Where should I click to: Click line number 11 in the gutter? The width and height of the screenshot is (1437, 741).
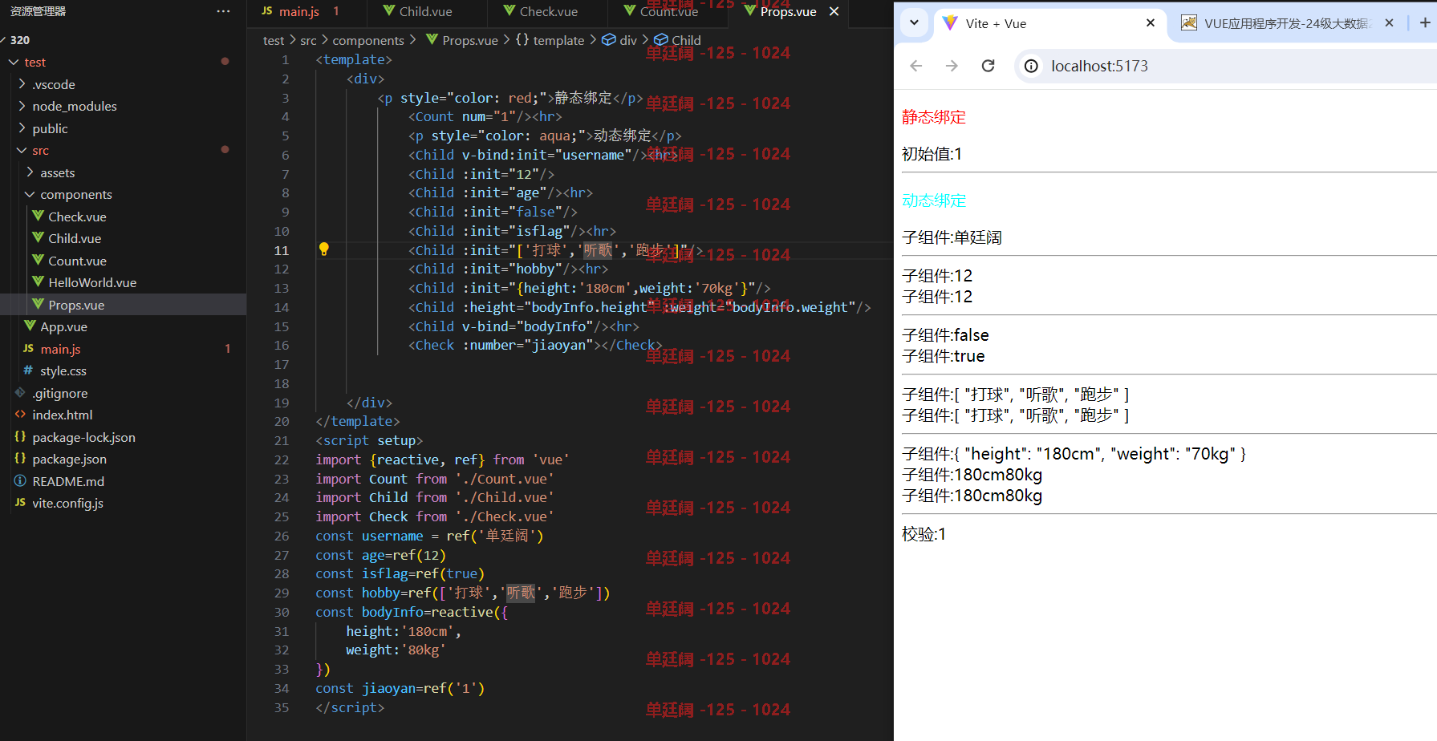pyautogui.click(x=282, y=250)
